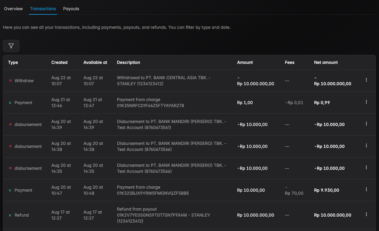Open actions menu for the 14:38 disbursement
Viewport: 379px width, 231px height.
click(x=366, y=145)
